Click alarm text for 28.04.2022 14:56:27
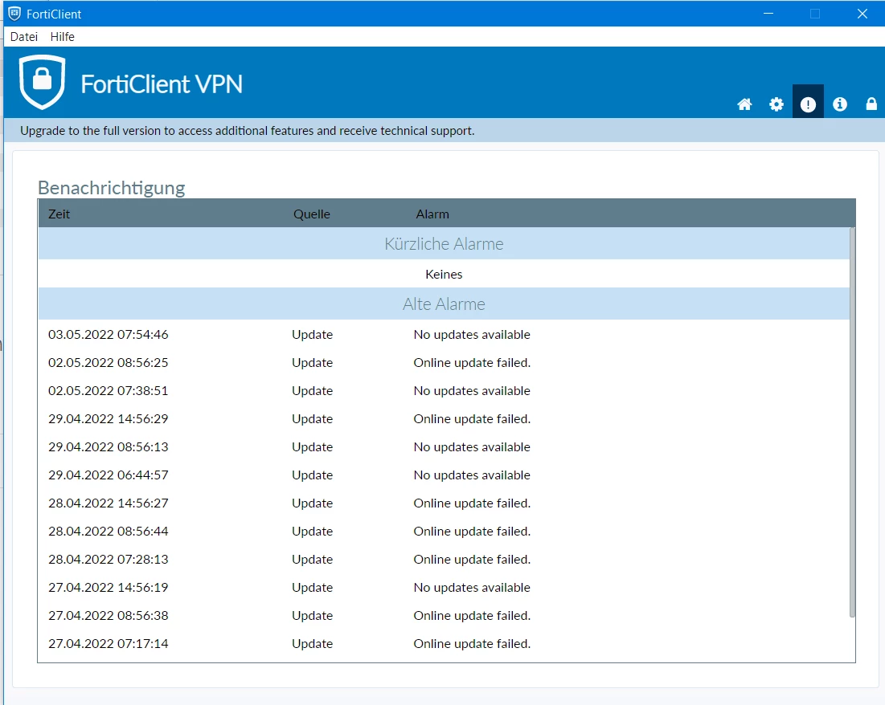The width and height of the screenshot is (885, 705). point(472,503)
